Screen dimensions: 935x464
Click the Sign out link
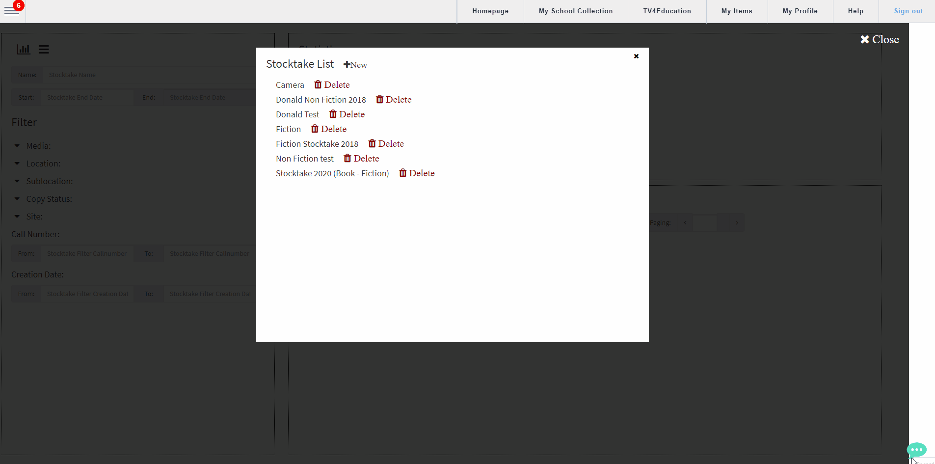908,11
